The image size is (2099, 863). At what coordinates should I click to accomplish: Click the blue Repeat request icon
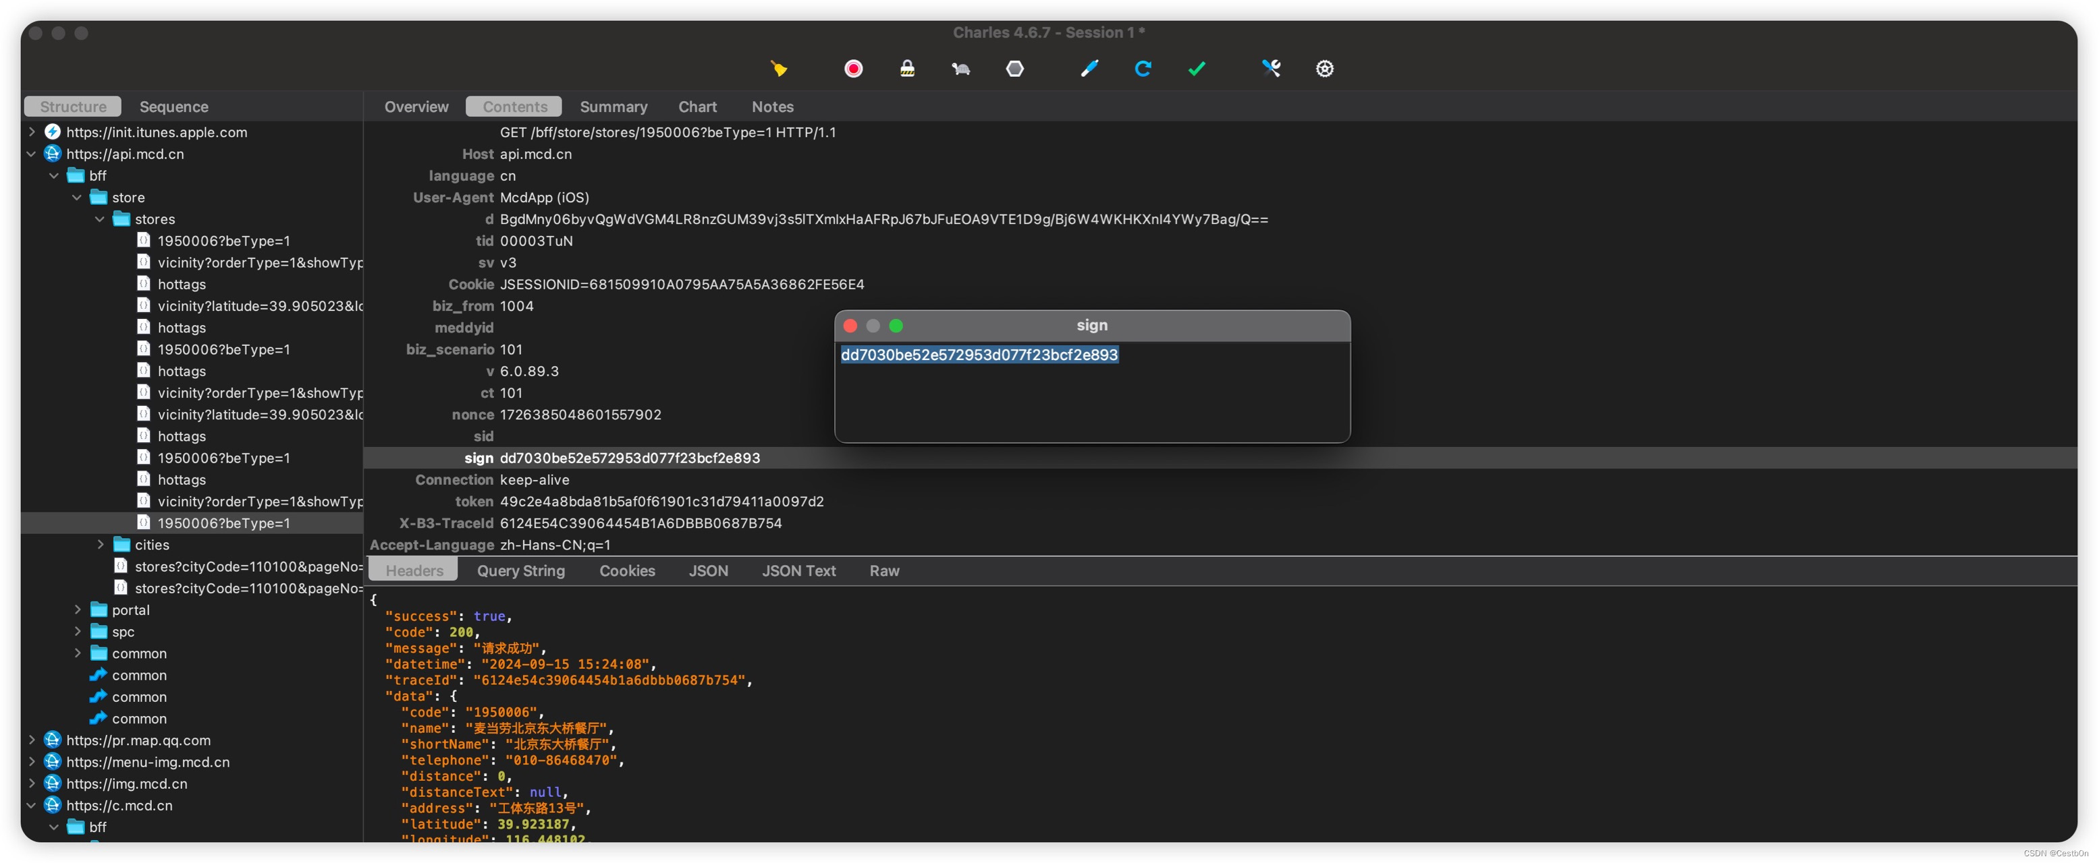[1143, 68]
